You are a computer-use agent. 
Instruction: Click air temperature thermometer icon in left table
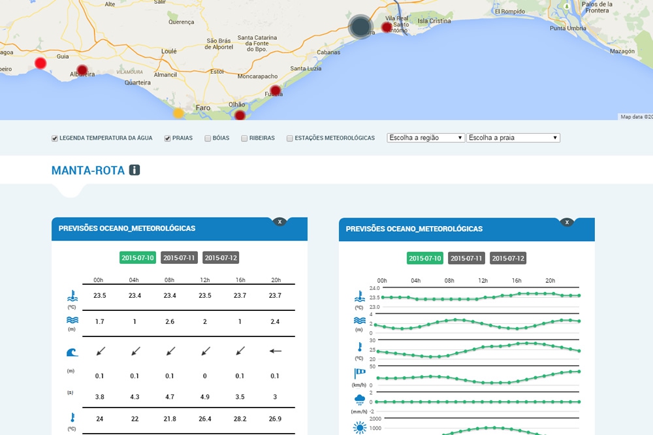point(72,417)
